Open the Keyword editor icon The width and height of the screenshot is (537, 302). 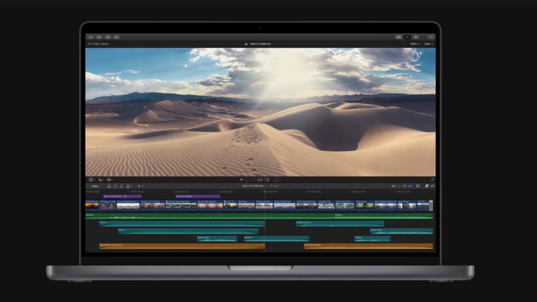[99, 37]
